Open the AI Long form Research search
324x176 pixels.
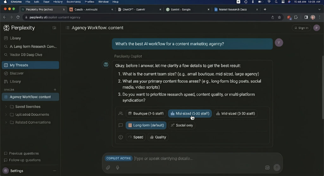coord(30,47)
